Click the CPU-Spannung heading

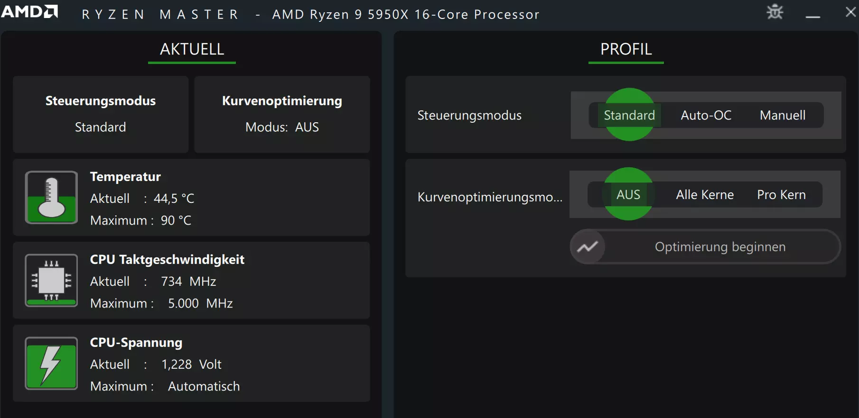click(x=136, y=343)
